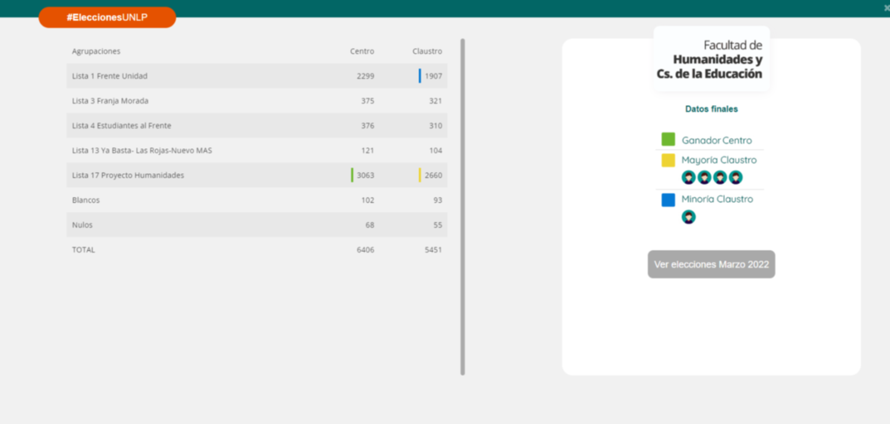The image size is (890, 424).
Task: Click the second Mayoría Claustro representative avatar
Action: point(704,177)
